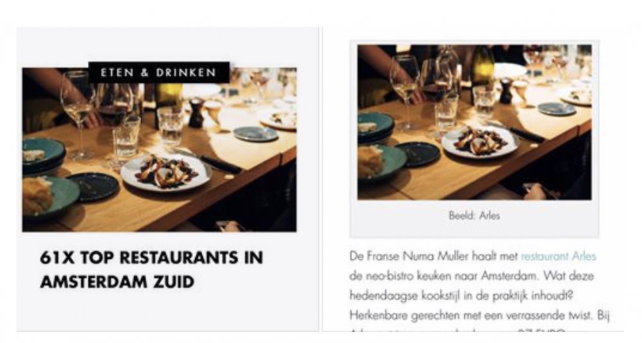Enlarge the Arles photo in the article
The image size is (642, 343).
pos(474,122)
